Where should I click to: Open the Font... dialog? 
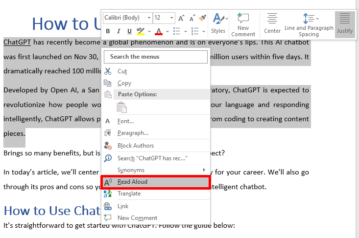155,121
